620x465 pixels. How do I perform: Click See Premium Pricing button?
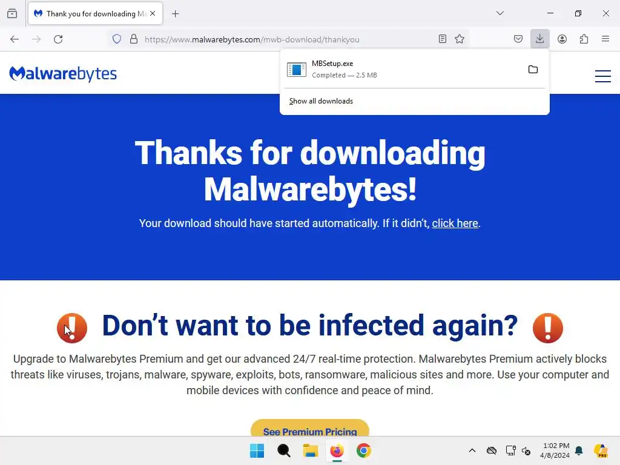click(x=310, y=429)
